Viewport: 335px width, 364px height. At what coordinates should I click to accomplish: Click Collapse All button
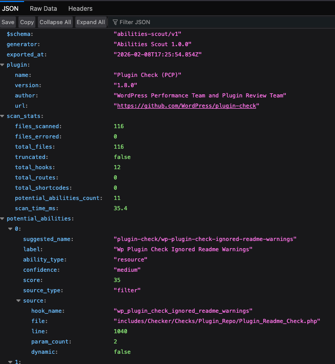pyautogui.click(x=55, y=22)
